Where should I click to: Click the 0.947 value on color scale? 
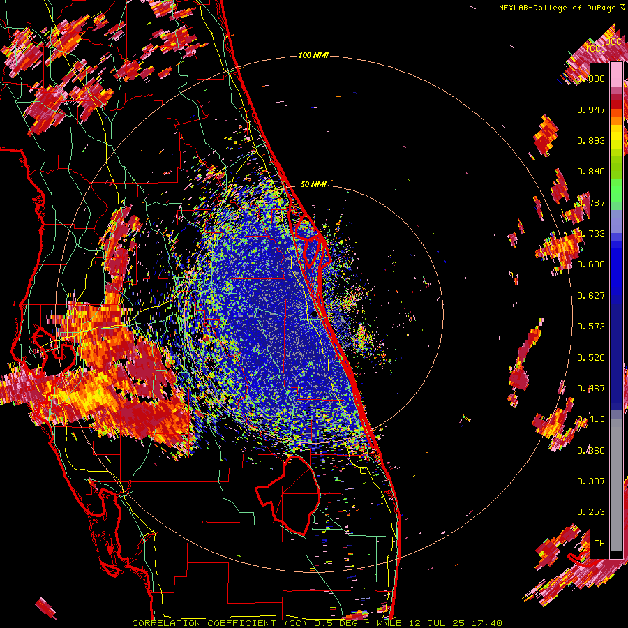coord(591,110)
